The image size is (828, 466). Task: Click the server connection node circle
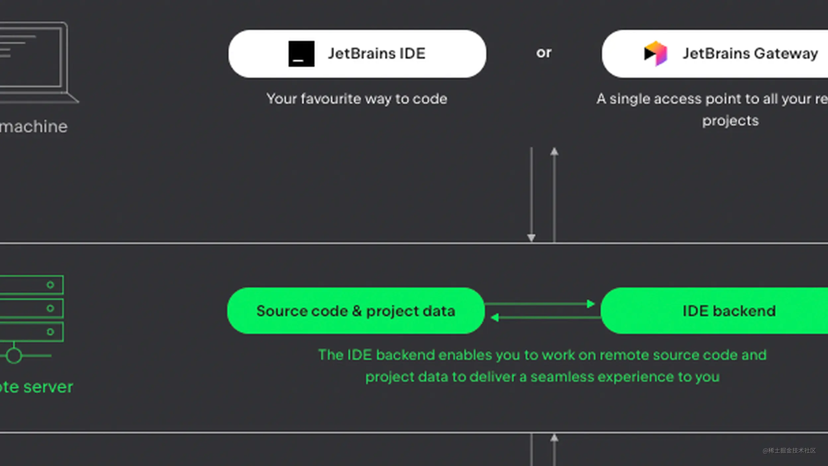14,357
